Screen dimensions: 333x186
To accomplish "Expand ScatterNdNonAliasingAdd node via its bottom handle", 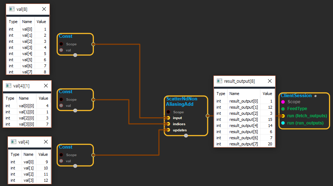I will tap(186, 136).
